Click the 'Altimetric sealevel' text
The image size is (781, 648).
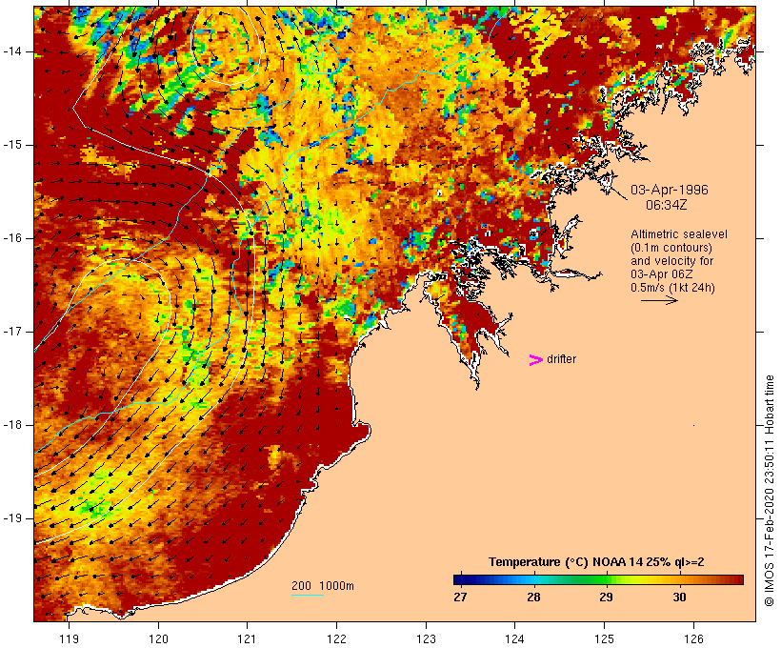coord(679,234)
